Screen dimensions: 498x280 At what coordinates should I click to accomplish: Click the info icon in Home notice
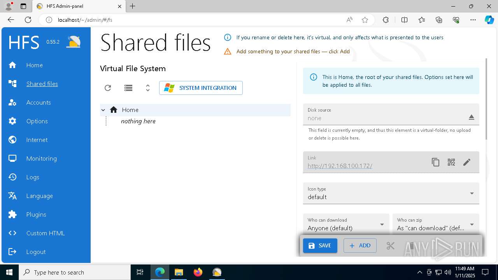(313, 77)
